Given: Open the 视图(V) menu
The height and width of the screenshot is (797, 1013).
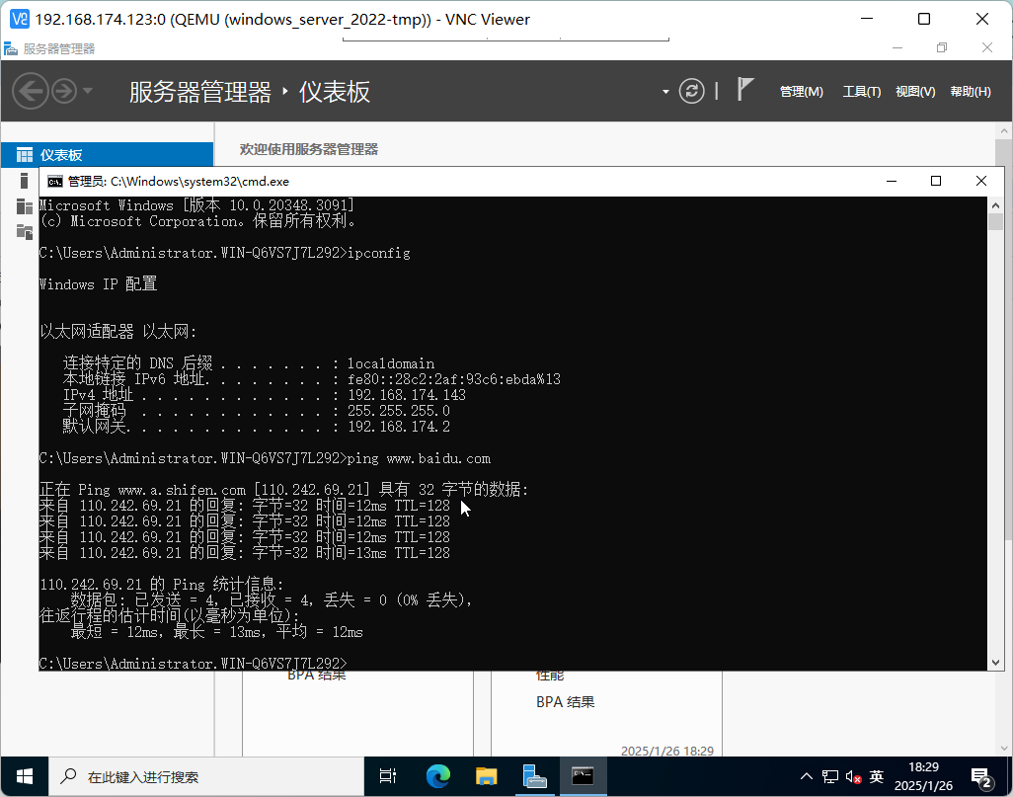Looking at the screenshot, I should 915,92.
